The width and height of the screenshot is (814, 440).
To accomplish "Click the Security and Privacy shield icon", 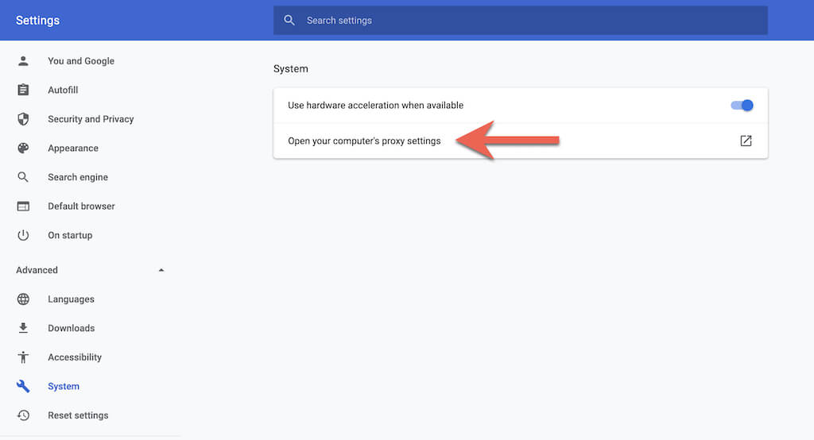I will click(23, 119).
